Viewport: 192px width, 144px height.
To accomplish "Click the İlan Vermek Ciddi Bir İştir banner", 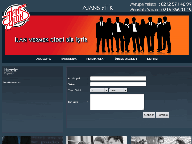I will click(97, 35).
